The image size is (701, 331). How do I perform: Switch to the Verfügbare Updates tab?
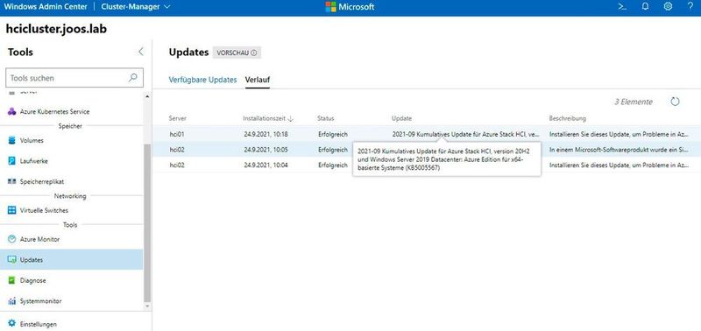[202, 80]
